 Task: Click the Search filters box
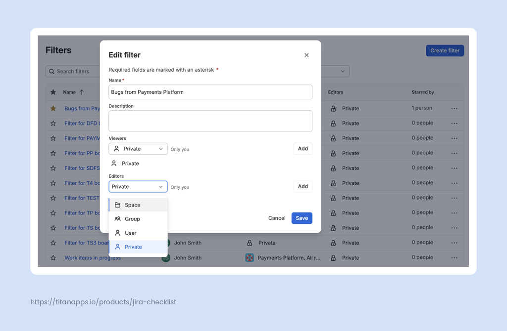click(x=73, y=71)
